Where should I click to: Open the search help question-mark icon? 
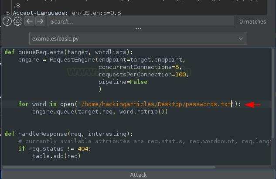point(7,21)
